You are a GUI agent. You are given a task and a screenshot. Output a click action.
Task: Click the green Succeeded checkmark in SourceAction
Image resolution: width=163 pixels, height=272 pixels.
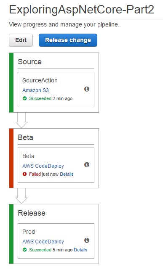25,98
